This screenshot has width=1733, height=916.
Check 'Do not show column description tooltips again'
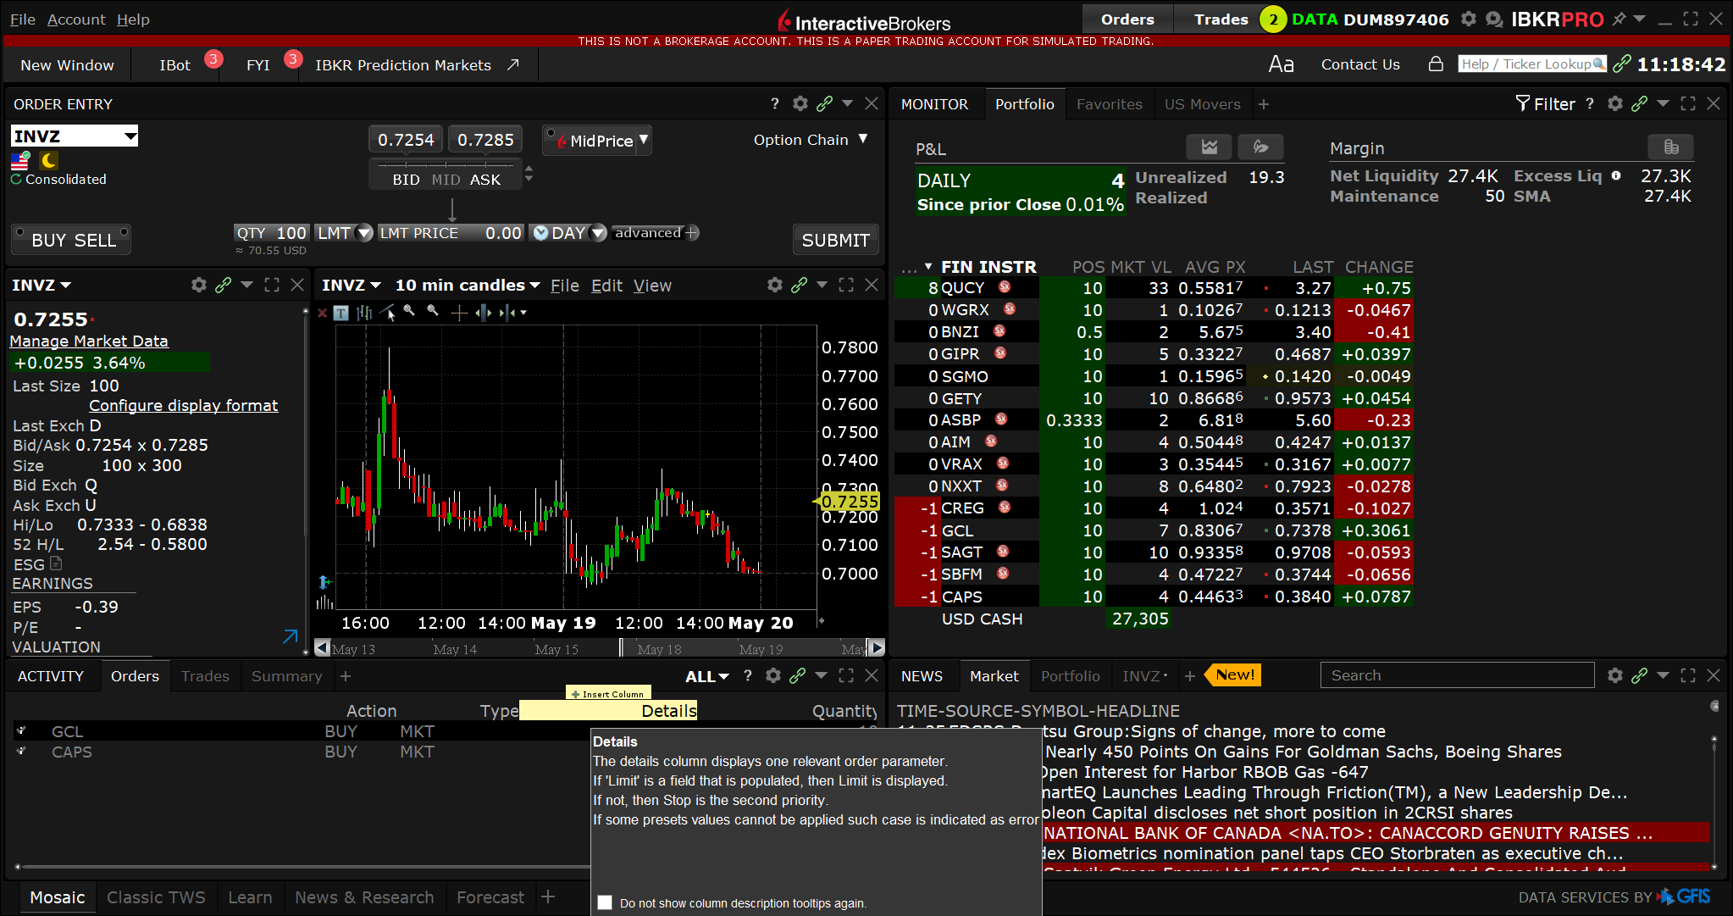point(605,902)
